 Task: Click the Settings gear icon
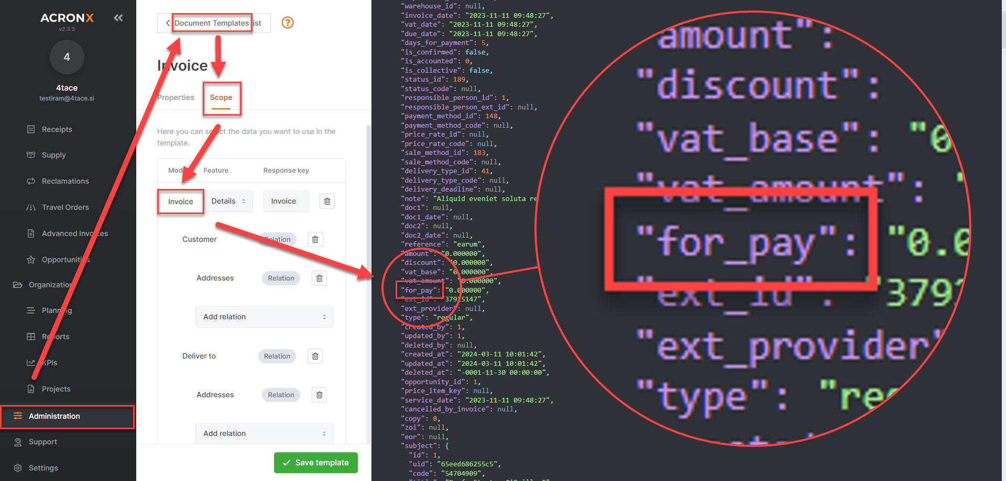pos(18,468)
